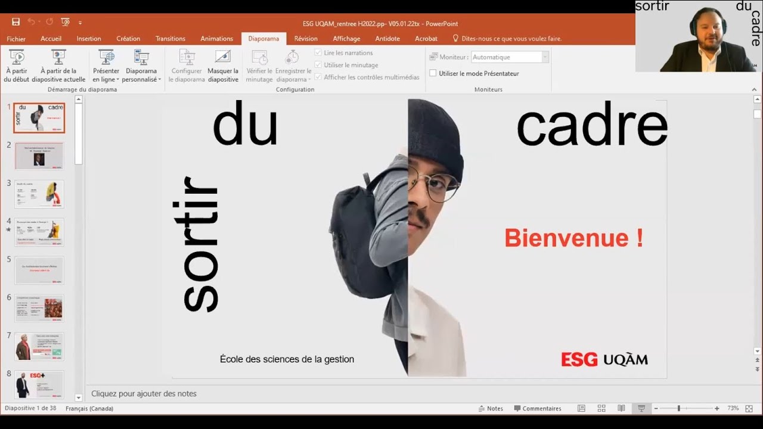Select slide 5 thumbnail

39,271
